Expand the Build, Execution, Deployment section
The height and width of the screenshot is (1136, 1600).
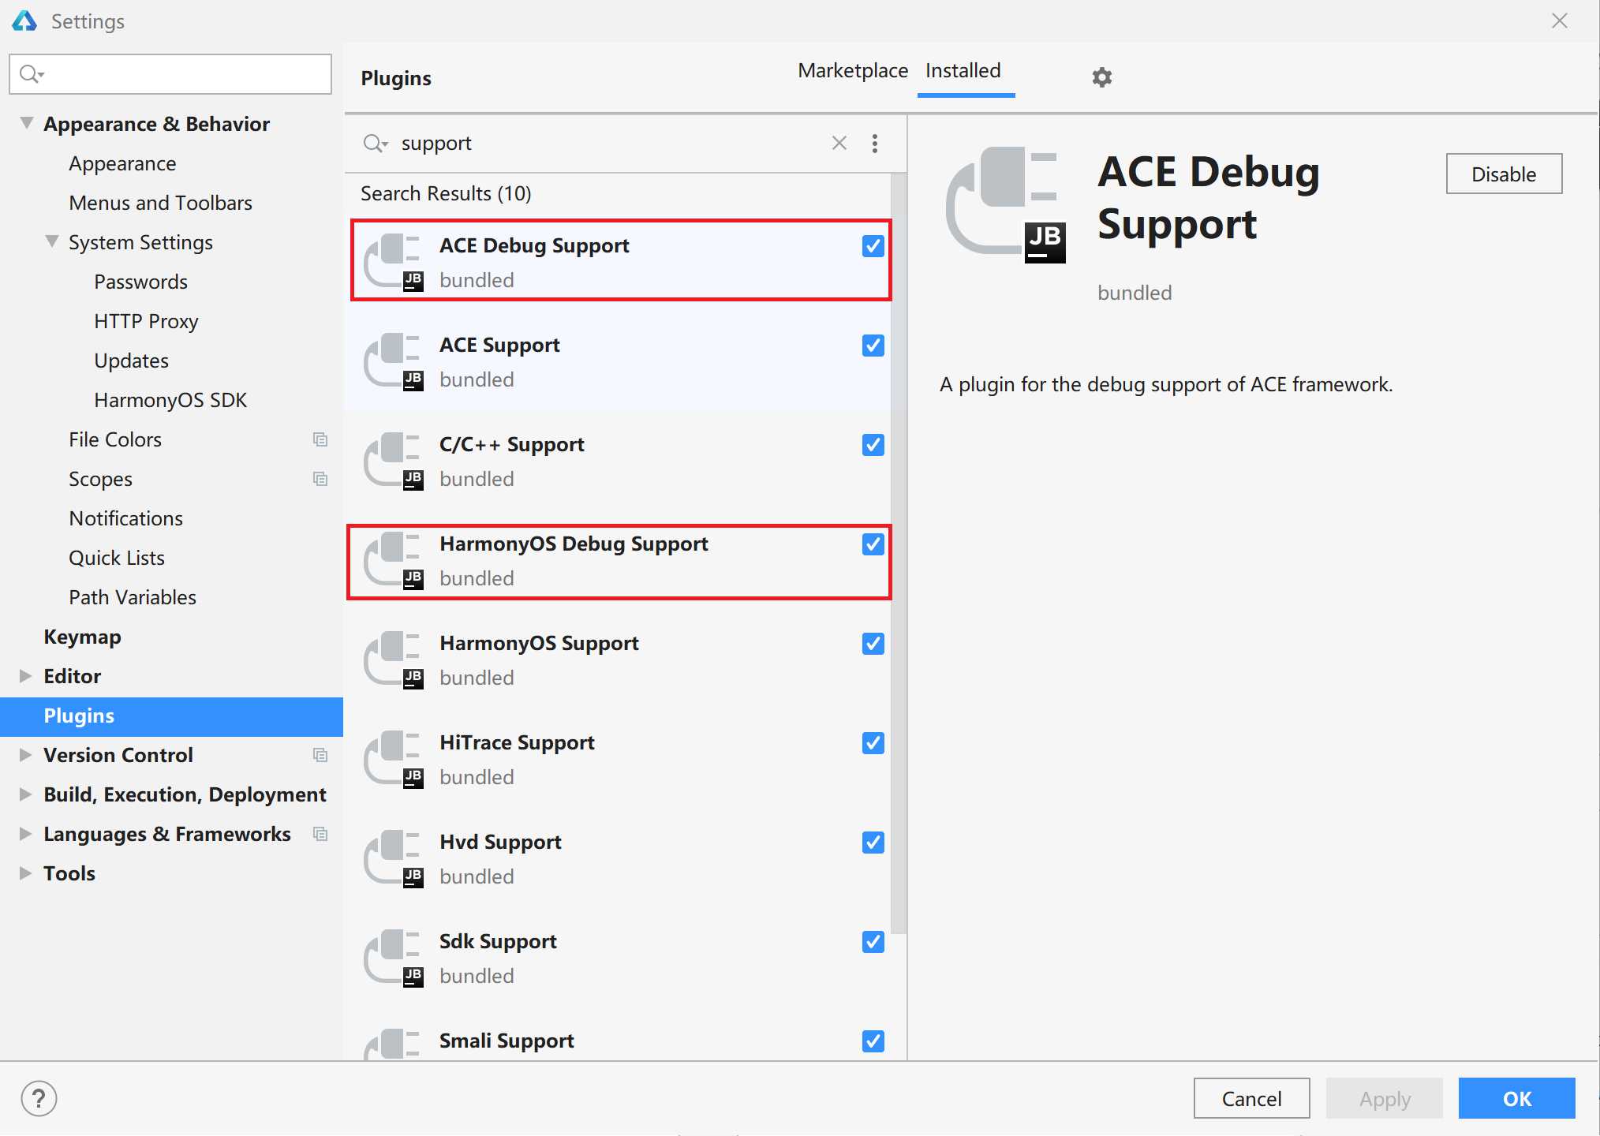[x=26, y=794]
